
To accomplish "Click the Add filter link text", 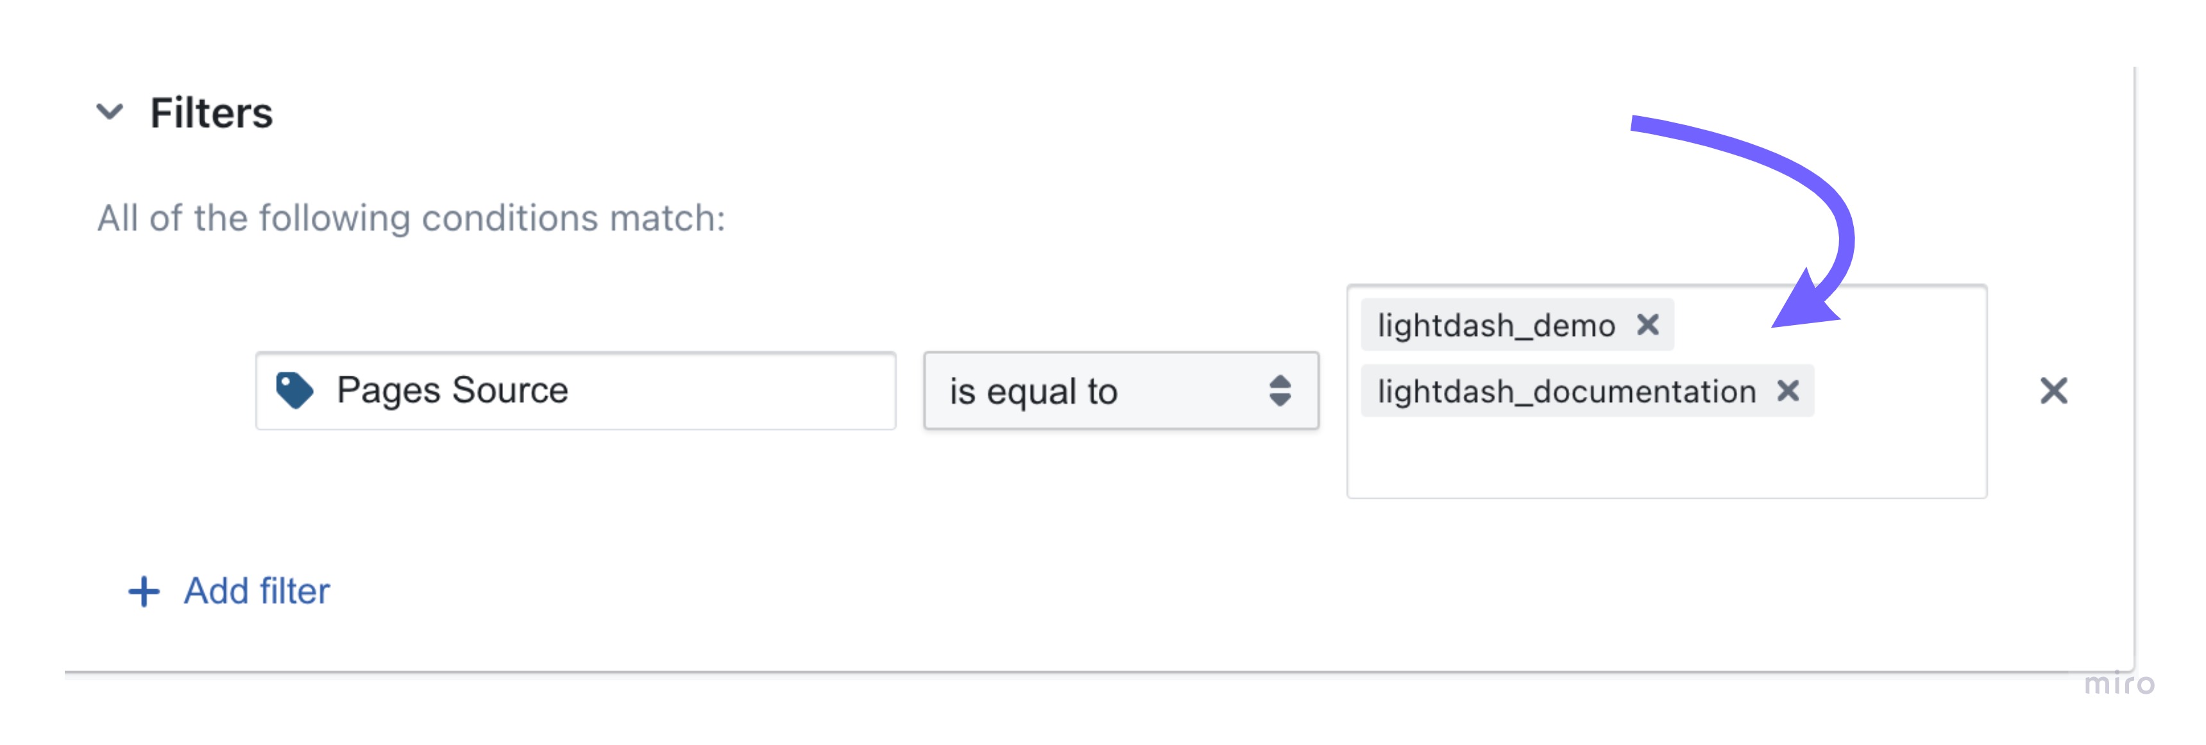I will point(257,592).
